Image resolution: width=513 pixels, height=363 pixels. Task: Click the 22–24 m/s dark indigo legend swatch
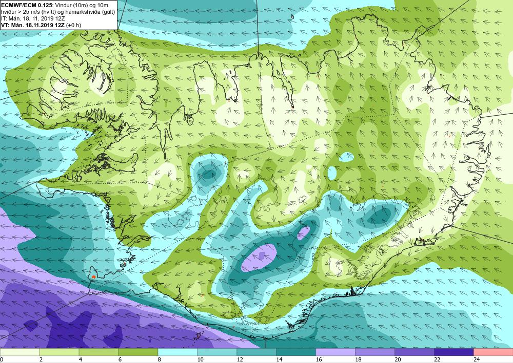[x=454, y=352]
